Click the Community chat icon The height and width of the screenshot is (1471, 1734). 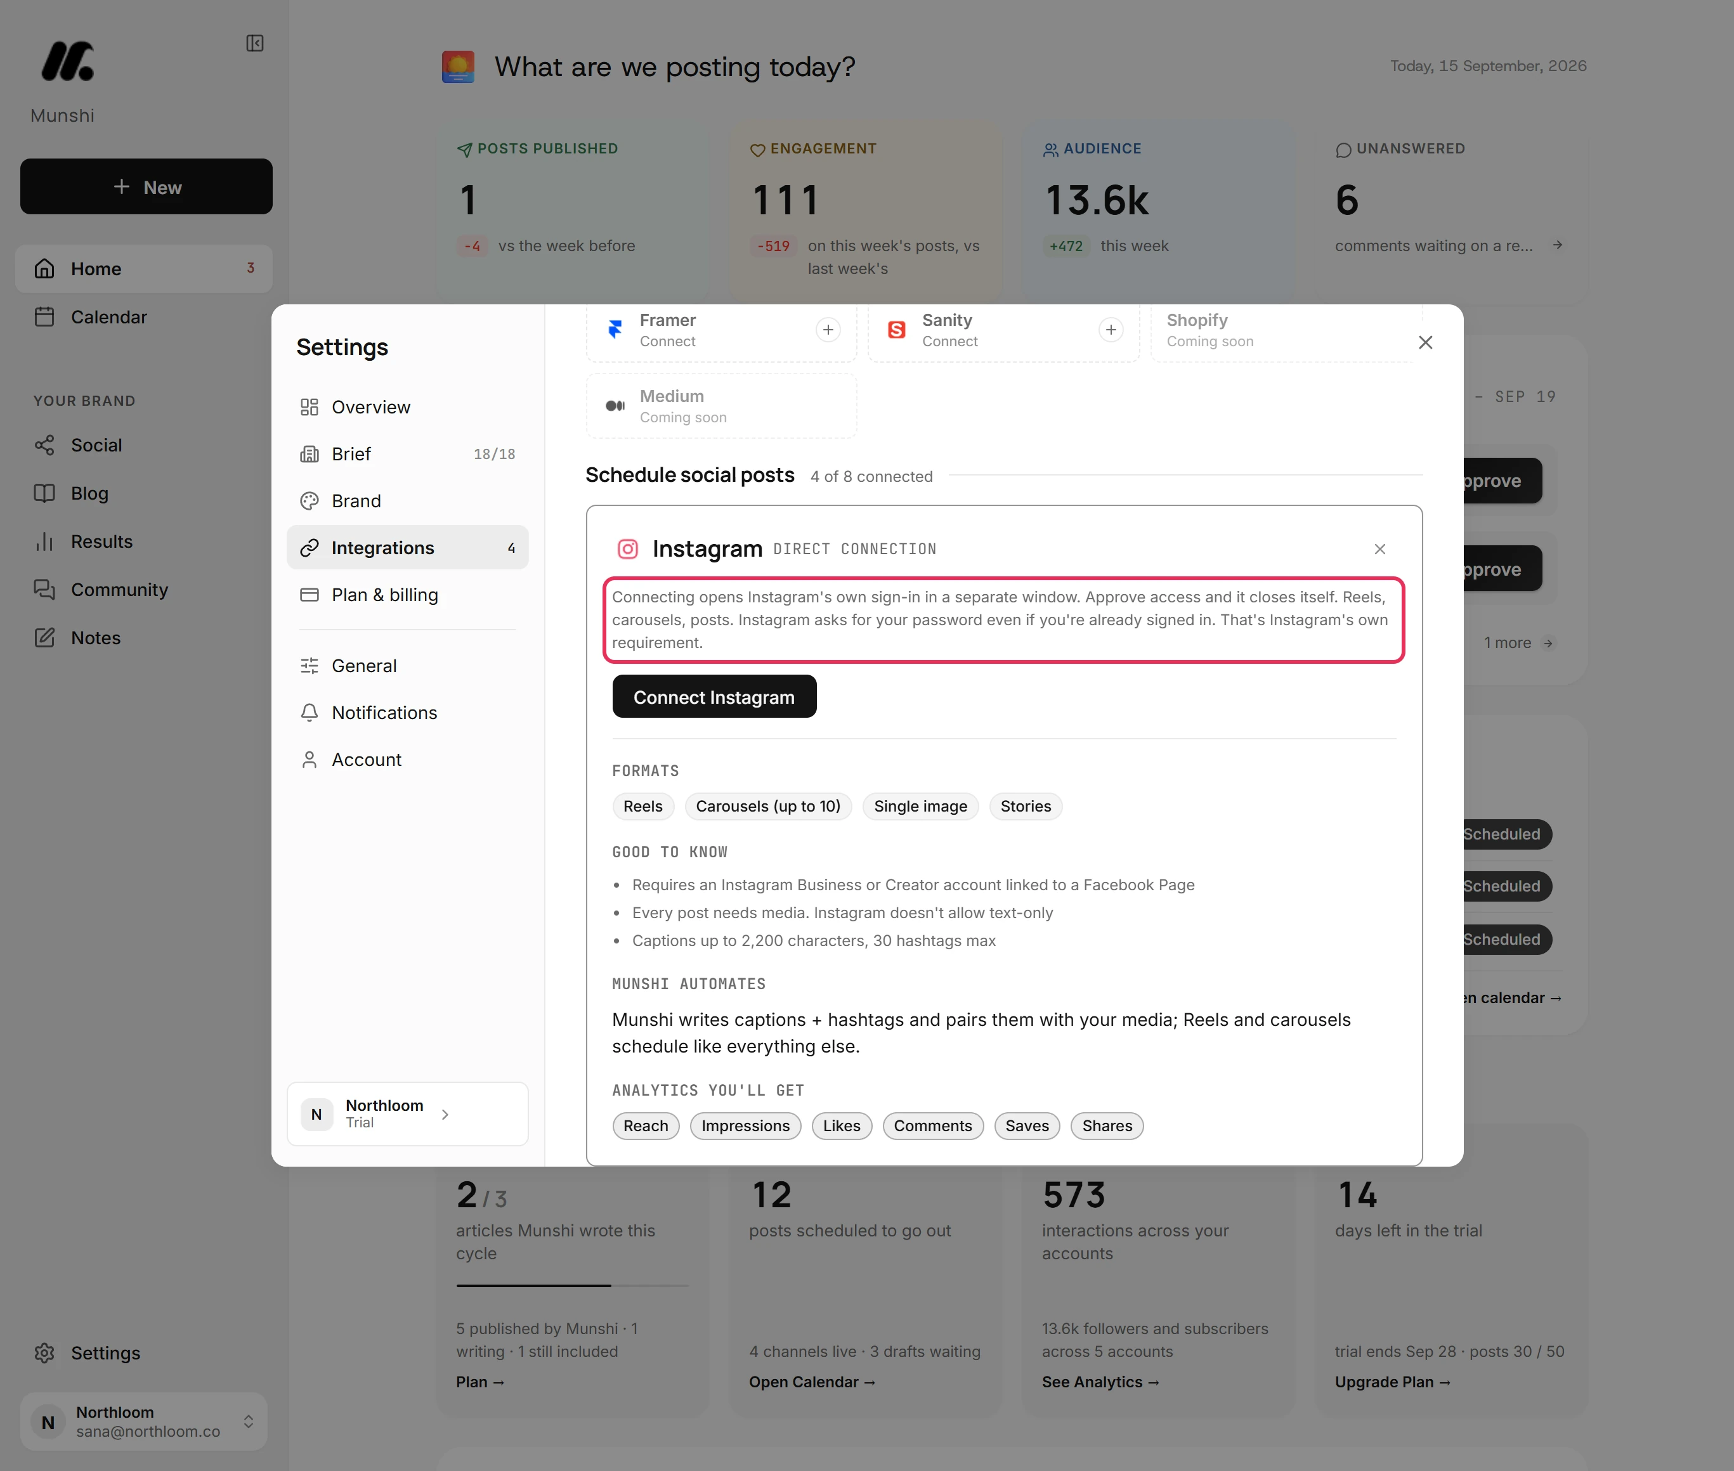(44, 590)
